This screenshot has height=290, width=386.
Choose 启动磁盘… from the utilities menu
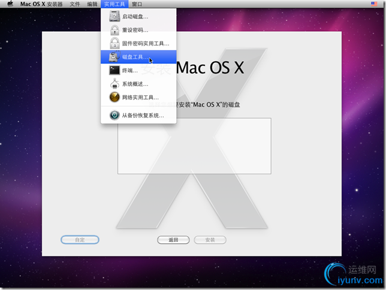tap(138, 17)
